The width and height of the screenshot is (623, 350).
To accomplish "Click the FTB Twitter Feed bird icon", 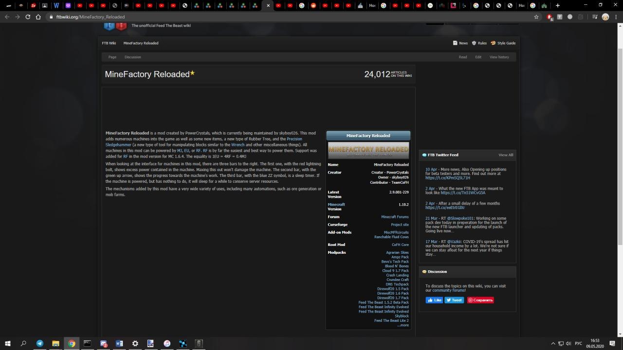I will [x=424, y=155].
